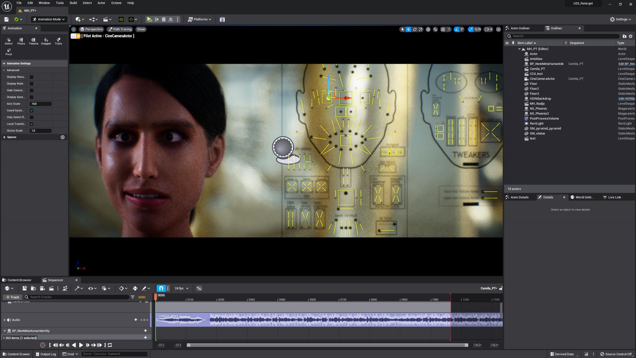This screenshot has width=636, height=358.
Task: Save the sequence in Sequencer toolbar
Action: [x=24, y=288]
